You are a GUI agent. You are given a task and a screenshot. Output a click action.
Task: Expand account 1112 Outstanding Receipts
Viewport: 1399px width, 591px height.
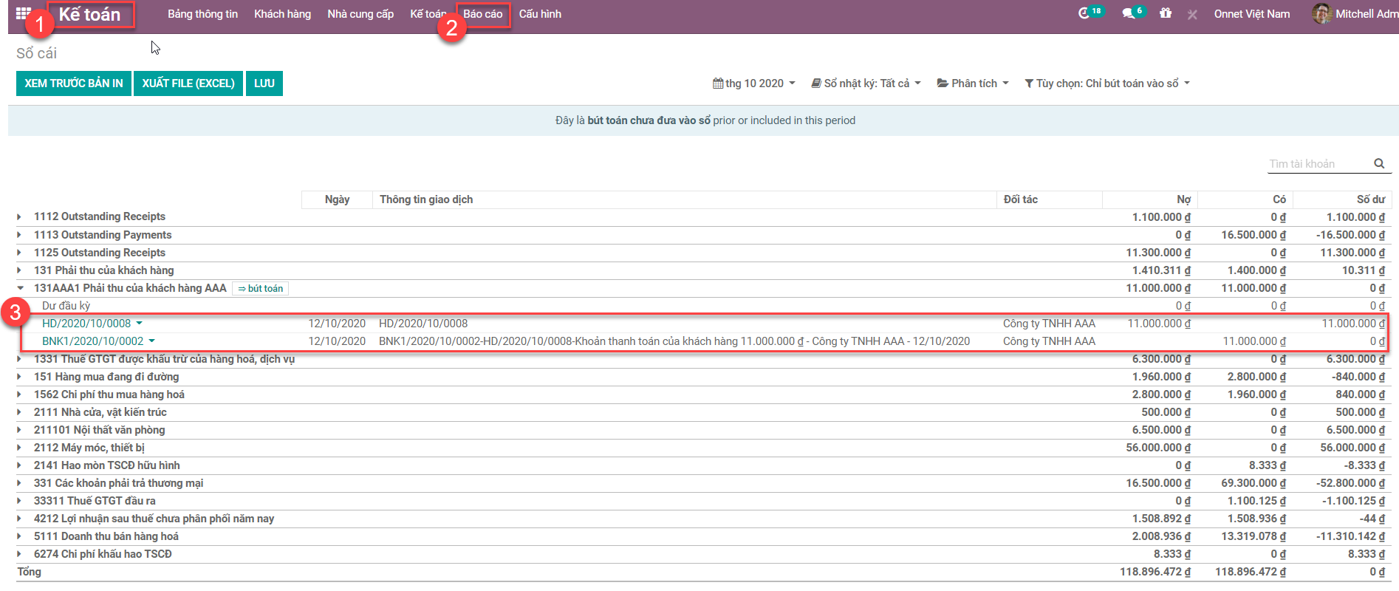coord(20,216)
